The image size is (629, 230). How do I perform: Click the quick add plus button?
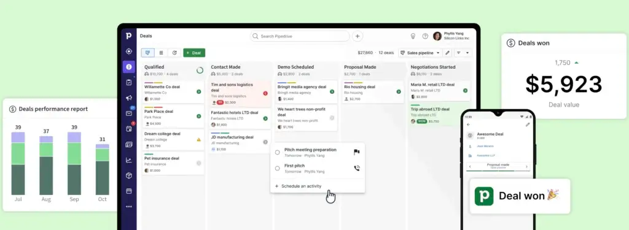pos(357,36)
